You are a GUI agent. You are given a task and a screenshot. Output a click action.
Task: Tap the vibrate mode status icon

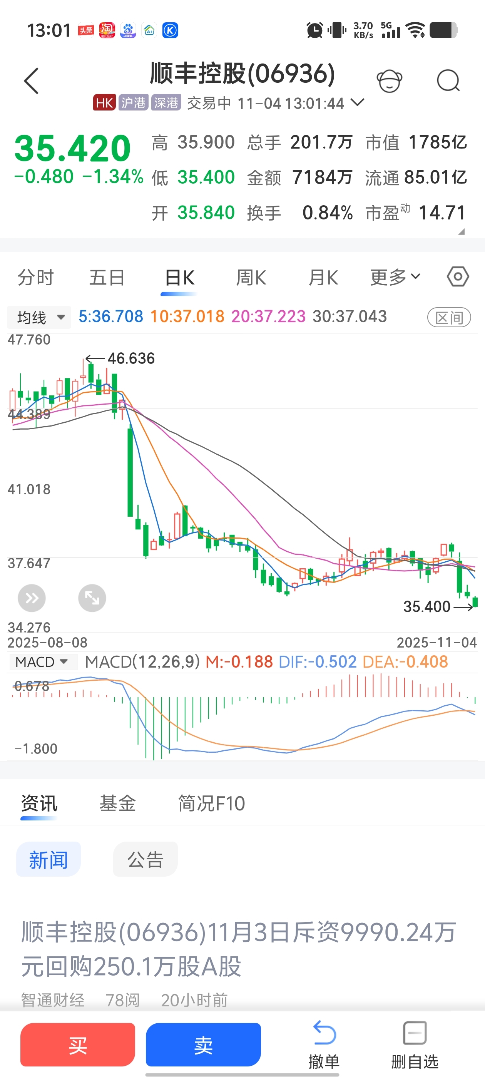(x=337, y=30)
